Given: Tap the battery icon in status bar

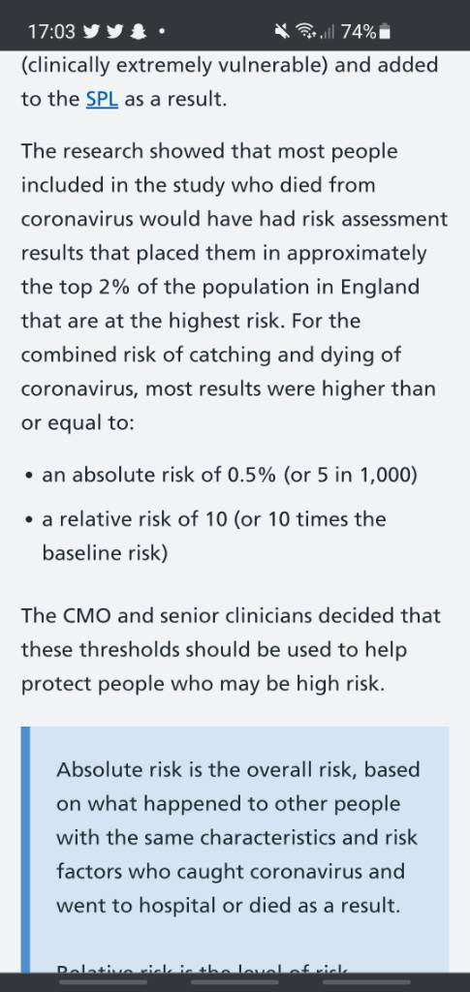Looking at the screenshot, I should point(386,31).
